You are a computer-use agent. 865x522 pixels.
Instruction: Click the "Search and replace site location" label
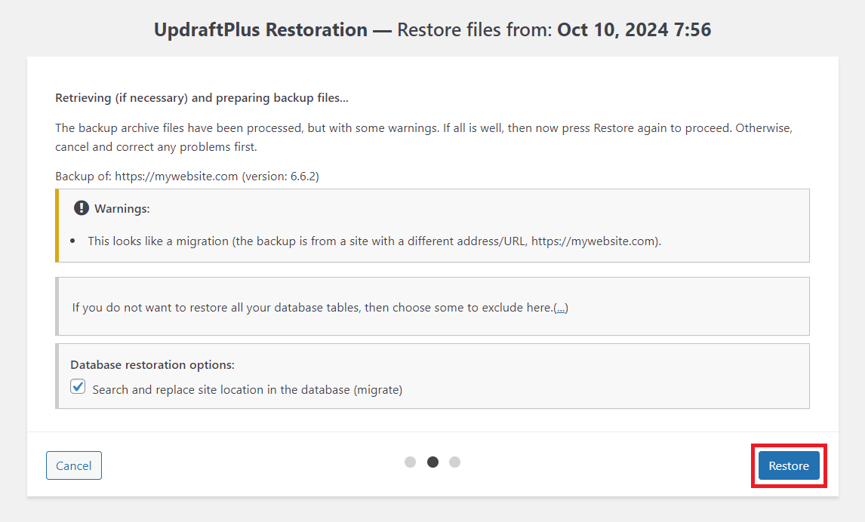click(247, 390)
